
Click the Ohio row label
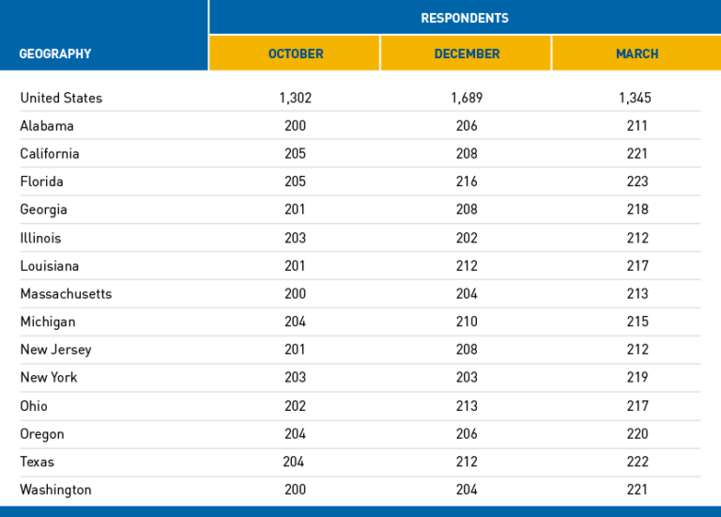pyautogui.click(x=34, y=405)
